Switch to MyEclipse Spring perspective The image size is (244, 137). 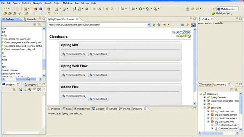[222, 14]
